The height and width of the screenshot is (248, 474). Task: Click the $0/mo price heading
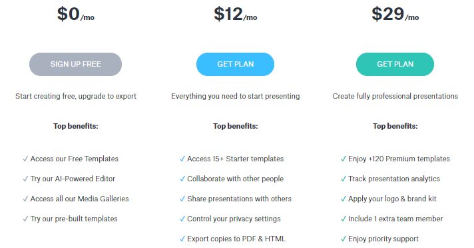(x=76, y=14)
